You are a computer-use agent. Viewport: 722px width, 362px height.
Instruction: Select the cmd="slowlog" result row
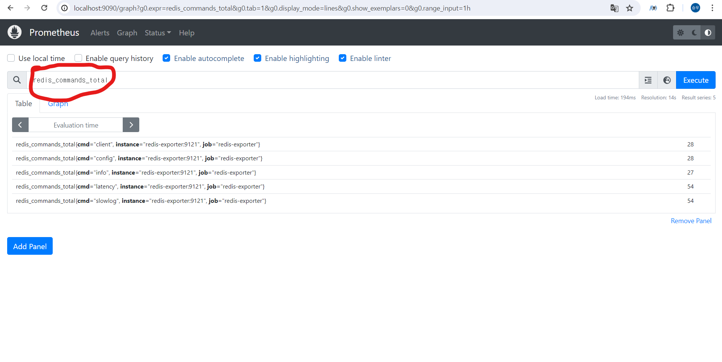(361, 201)
